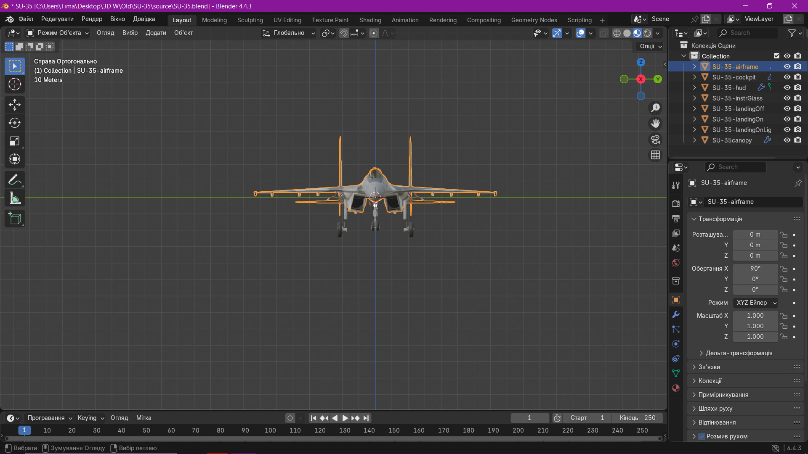Open the Physics properties tab
This screenshot has height=454, width=808.
[676, 344]
